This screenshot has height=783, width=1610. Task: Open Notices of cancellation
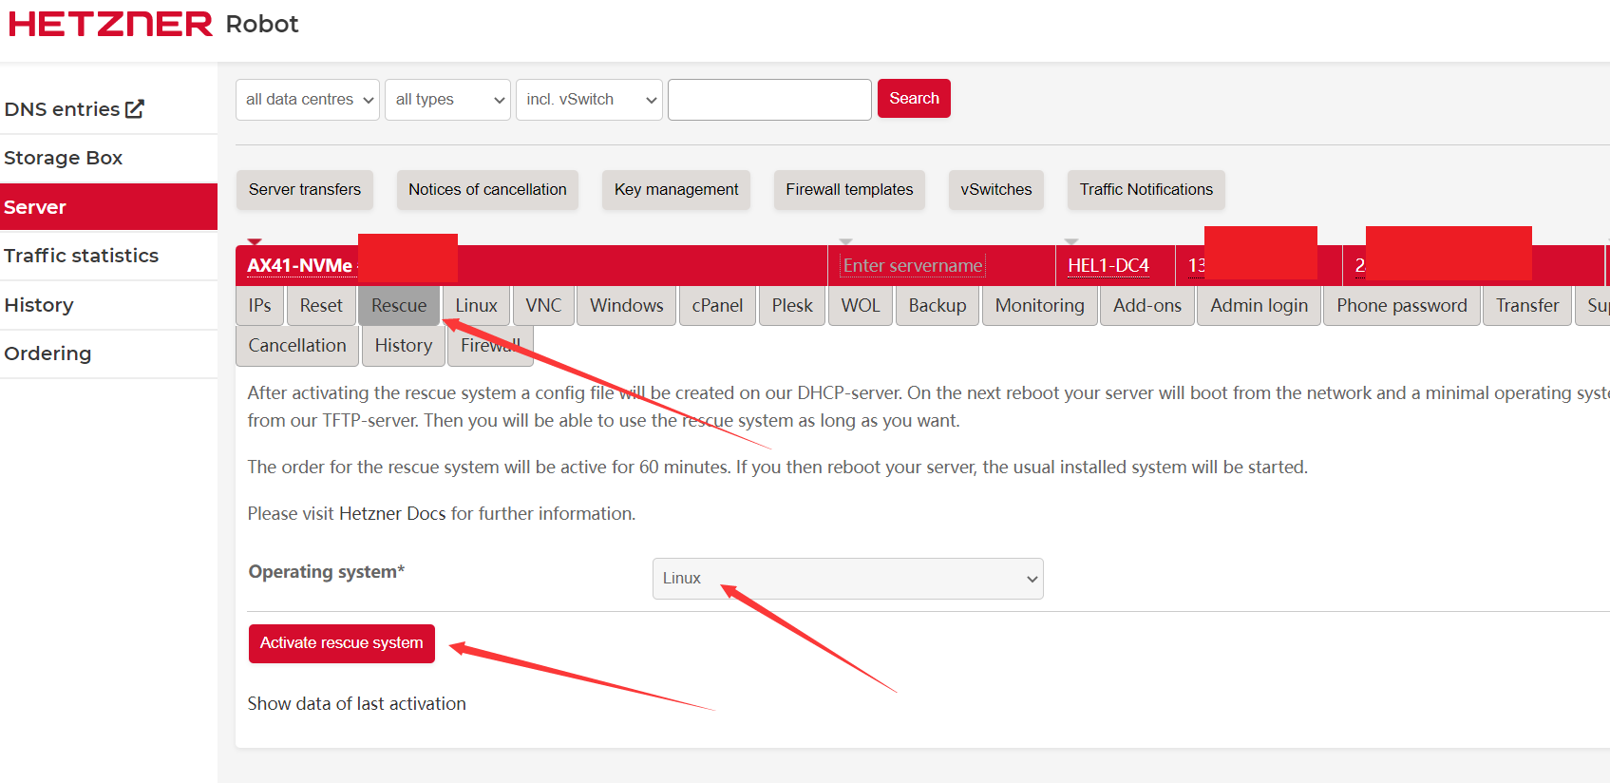(487, 189)
